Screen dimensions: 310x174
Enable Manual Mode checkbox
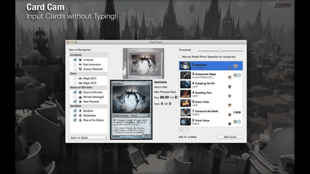pyautogui.click(x=180, y=57)
